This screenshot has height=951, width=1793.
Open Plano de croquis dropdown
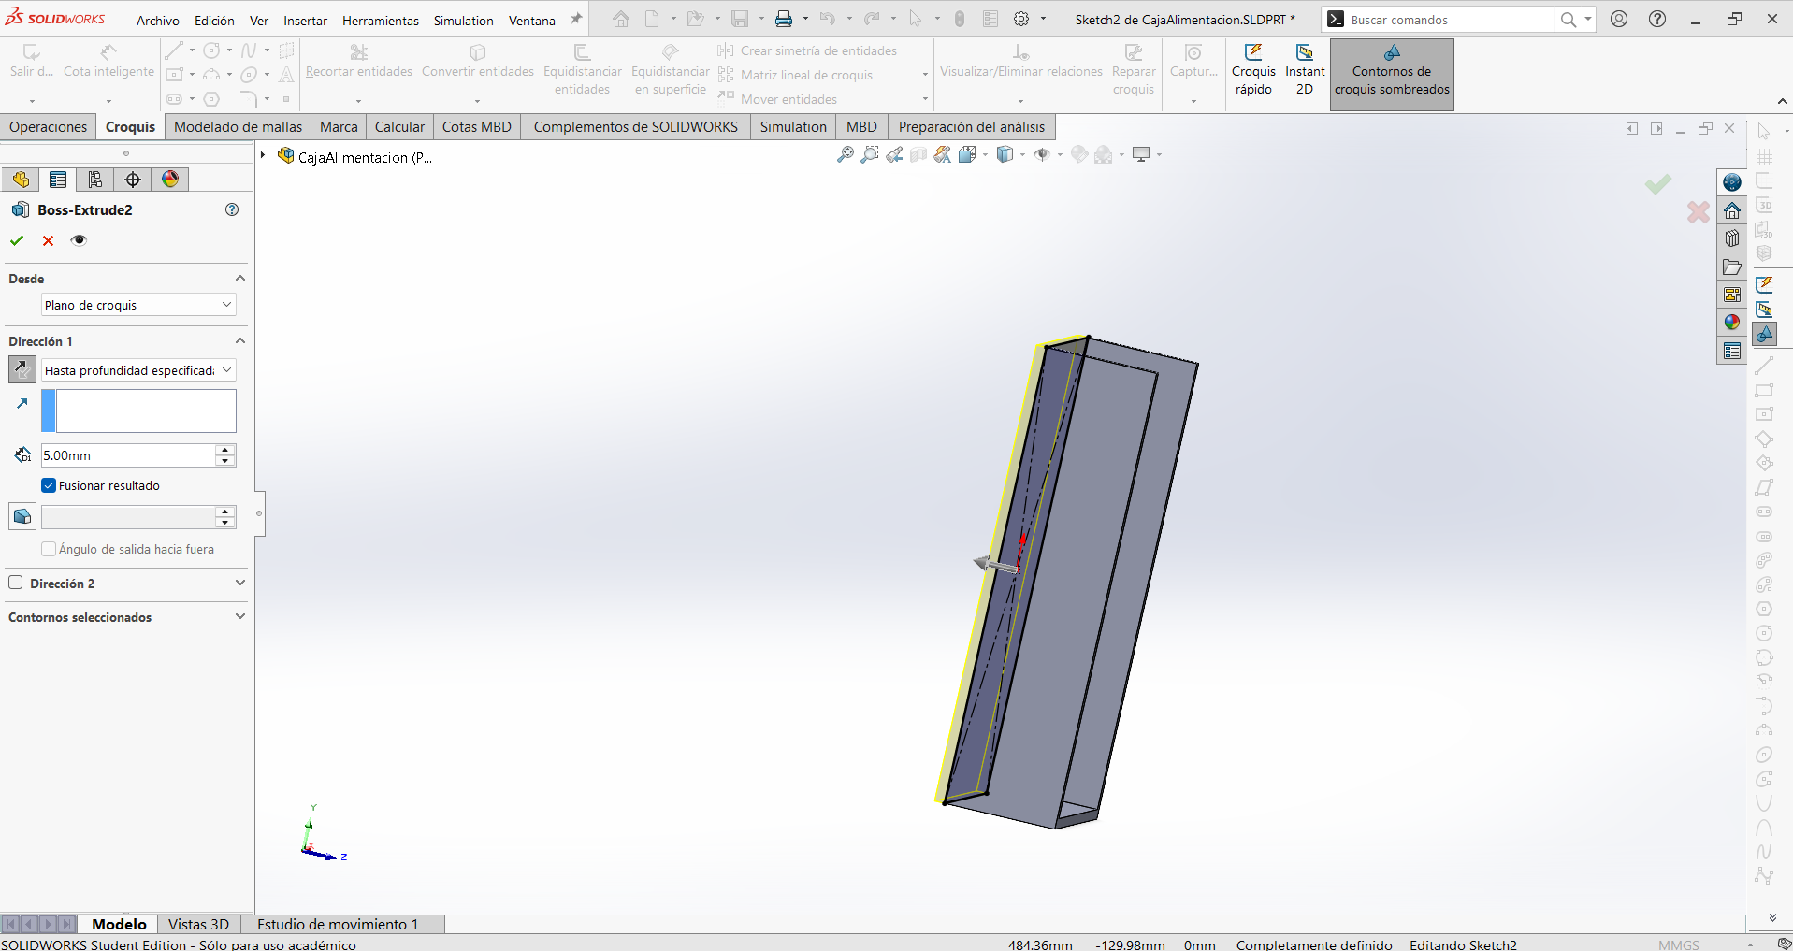click(138, 305)
